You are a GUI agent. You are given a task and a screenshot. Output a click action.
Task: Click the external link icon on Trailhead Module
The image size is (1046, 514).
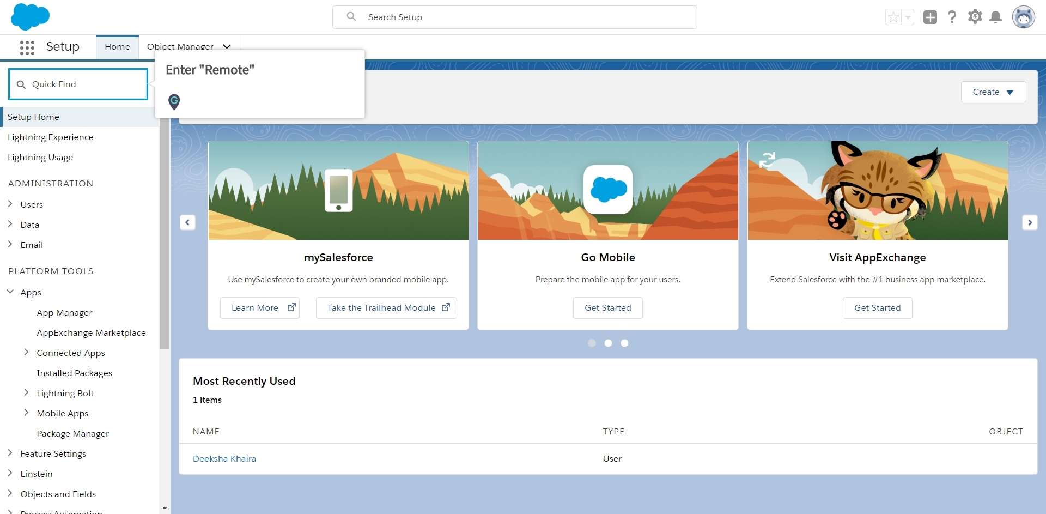[446, 307]
